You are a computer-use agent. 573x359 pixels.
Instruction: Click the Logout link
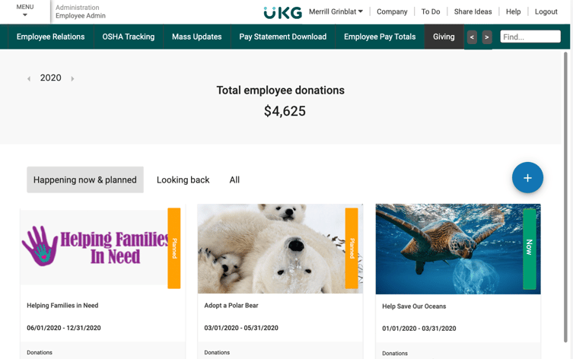pos(546,11)
